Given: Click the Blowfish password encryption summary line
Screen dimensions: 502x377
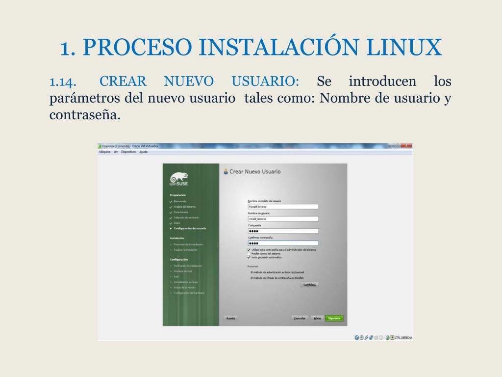Looking at the screenshot, I should (277, 278).
